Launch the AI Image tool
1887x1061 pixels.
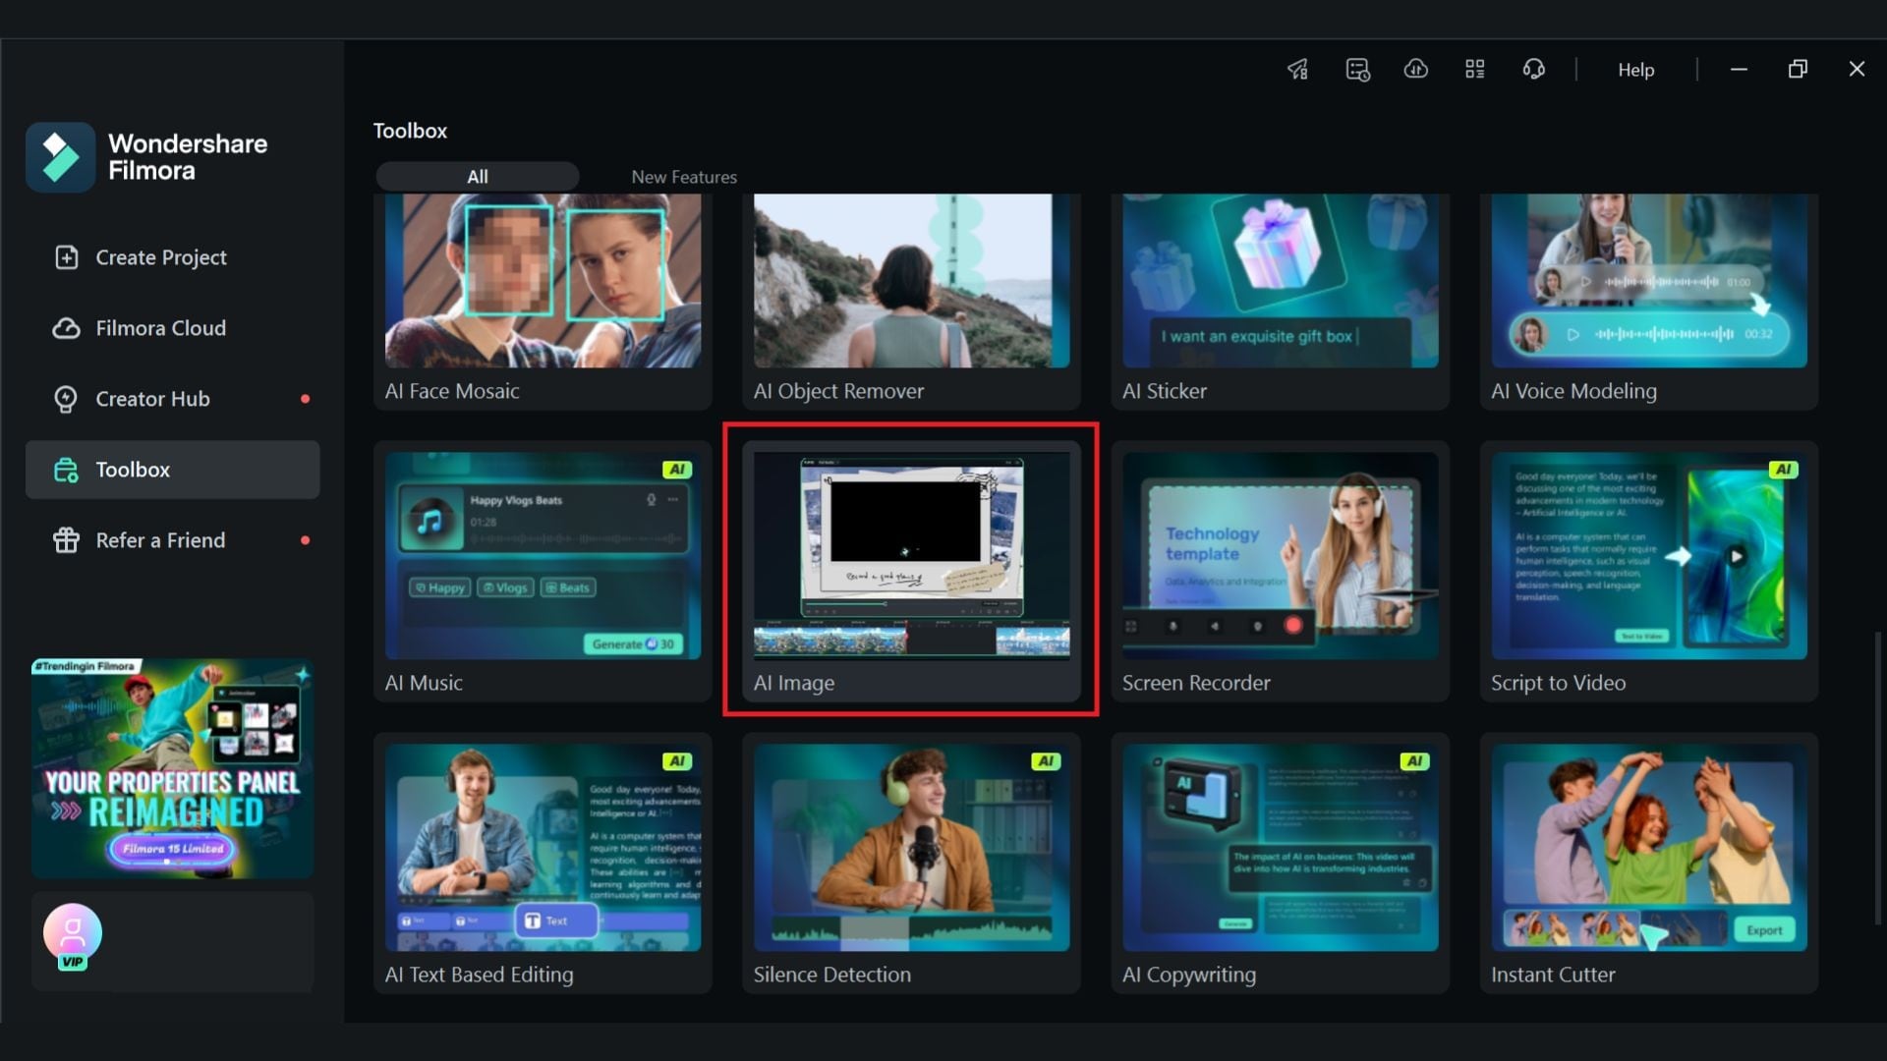(x=910, y=555)
